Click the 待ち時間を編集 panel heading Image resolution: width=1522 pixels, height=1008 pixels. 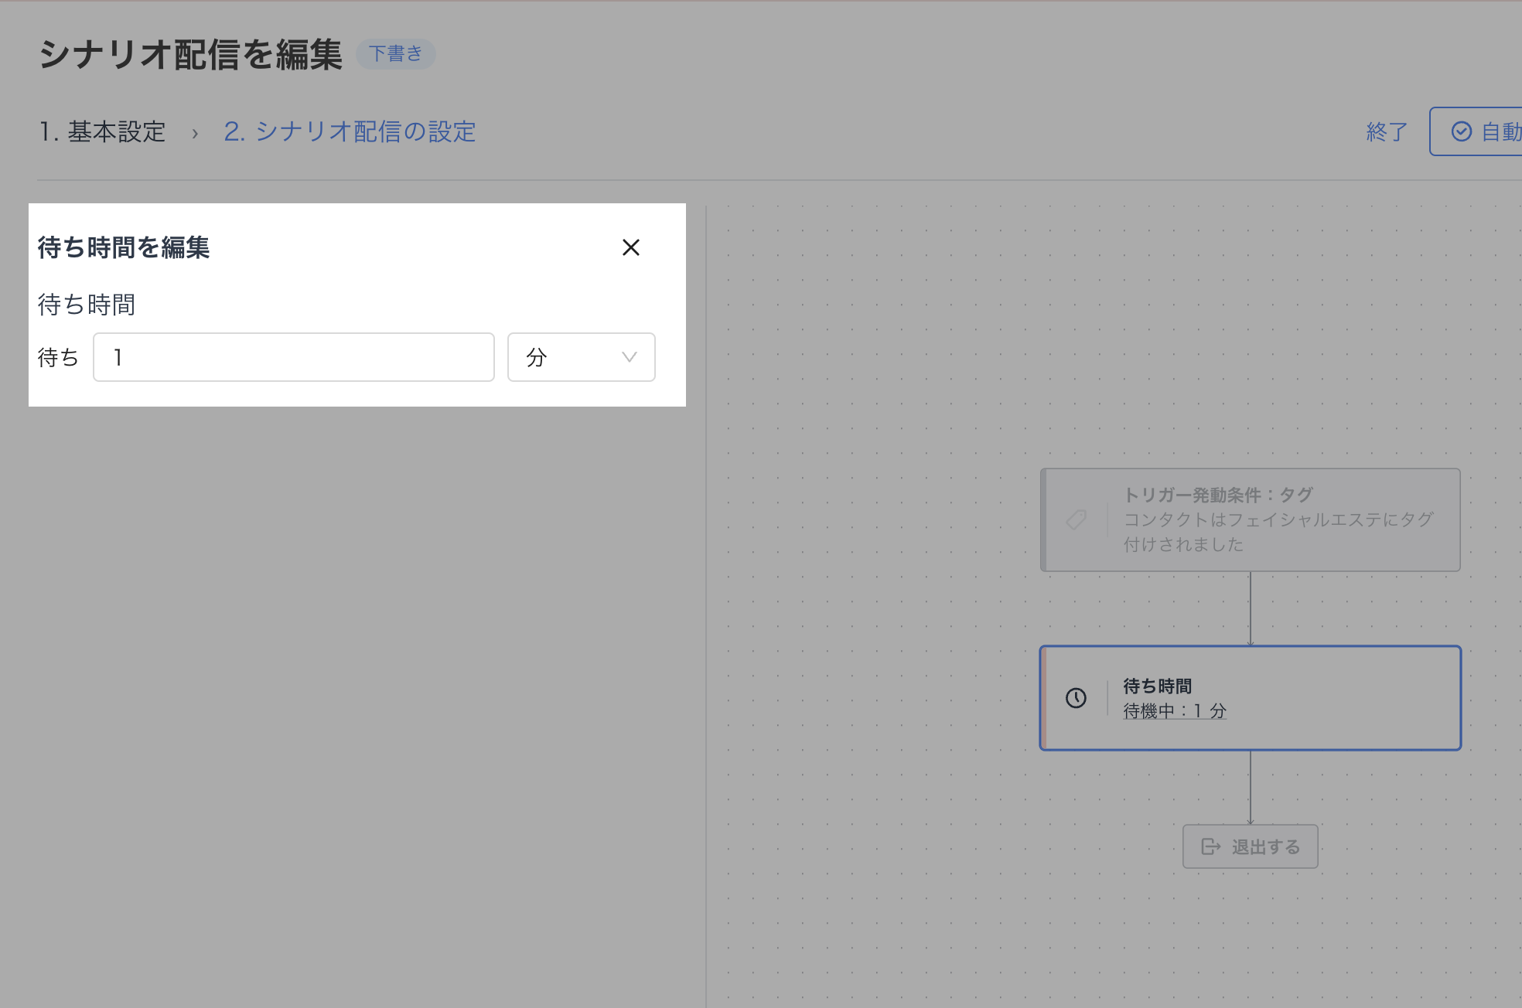pos(124,247)
